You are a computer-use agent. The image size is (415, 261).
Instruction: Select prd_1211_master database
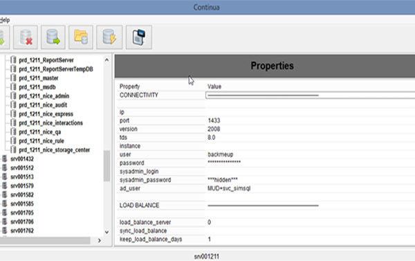(x=38, y=78)
